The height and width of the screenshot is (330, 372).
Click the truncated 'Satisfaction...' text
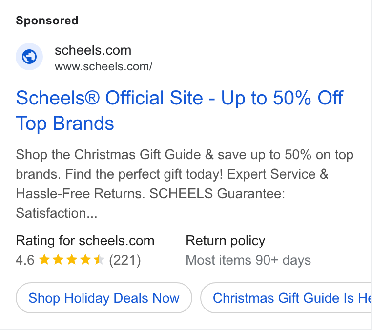tap(57, 213)
